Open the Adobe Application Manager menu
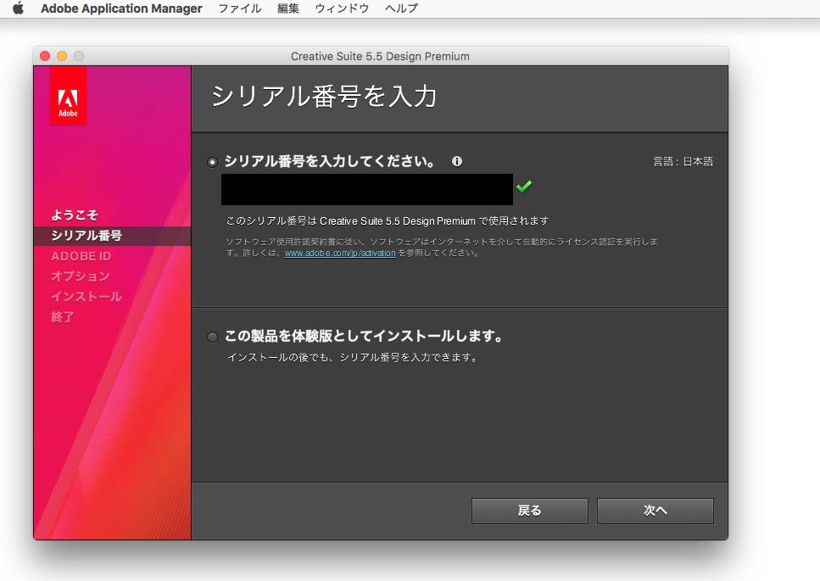Screen dimensions: 820x581 [x=121, y=8]
